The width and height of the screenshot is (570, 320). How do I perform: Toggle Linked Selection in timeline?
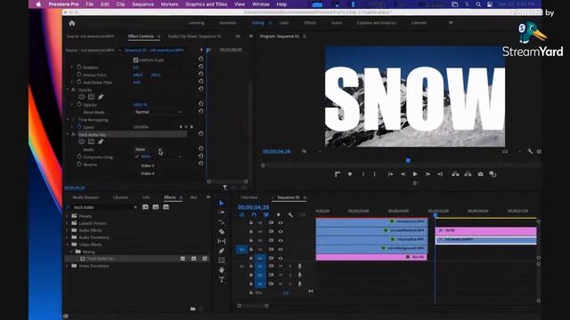coord(266,215)
